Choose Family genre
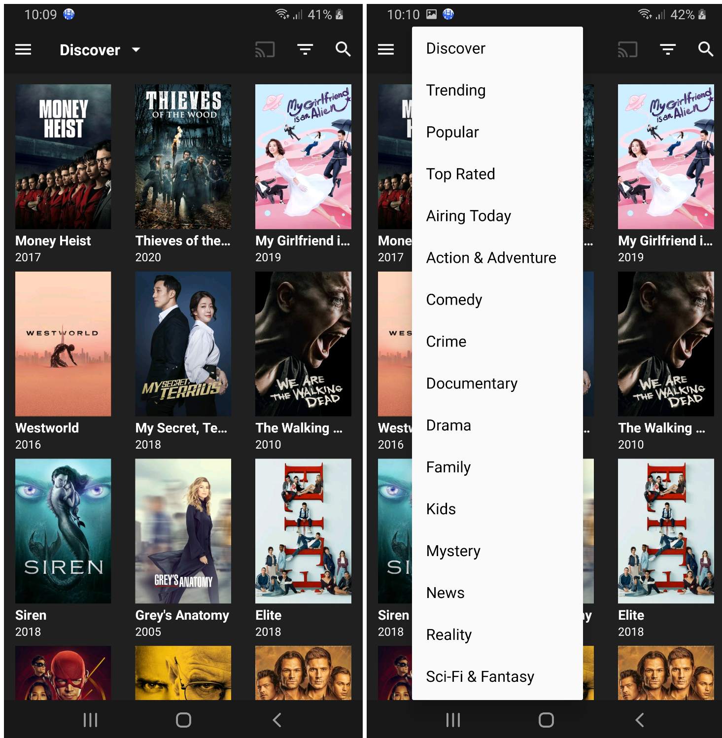Image resolution: width=722 pixels, height=738 pixels. (497, 467)
